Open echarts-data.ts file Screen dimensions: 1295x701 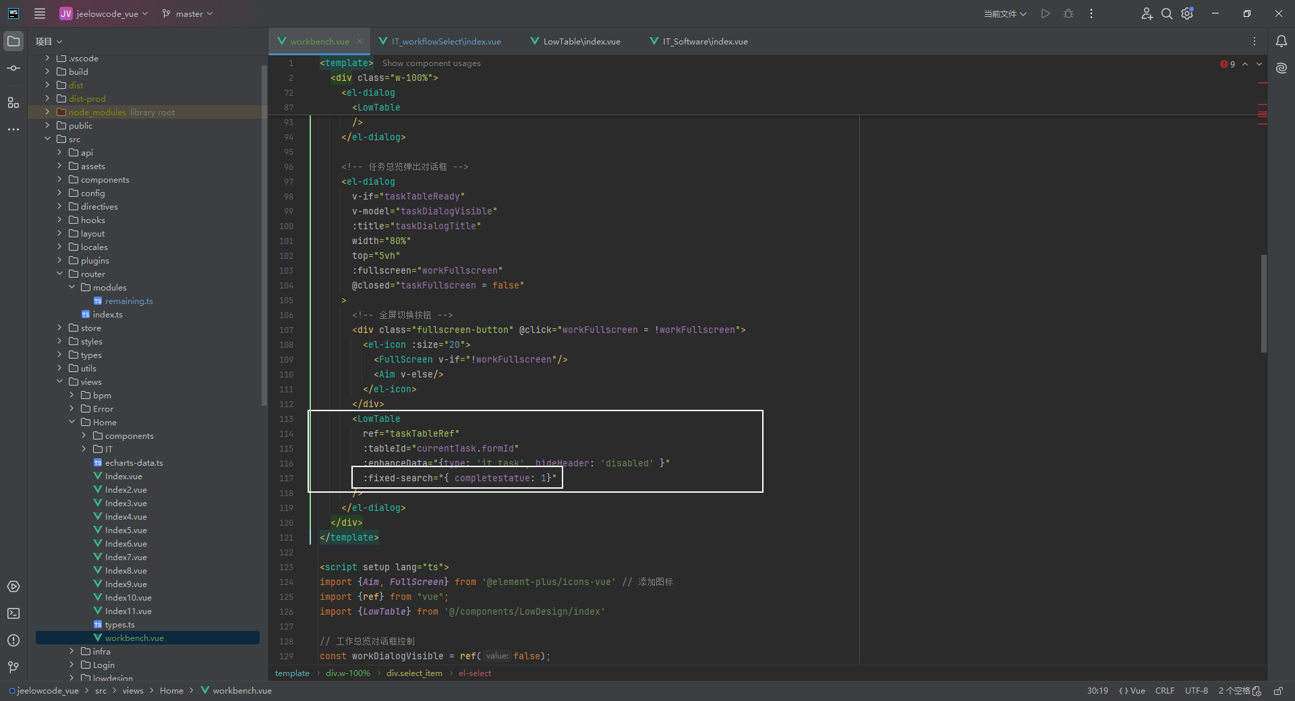coord(134,462)
